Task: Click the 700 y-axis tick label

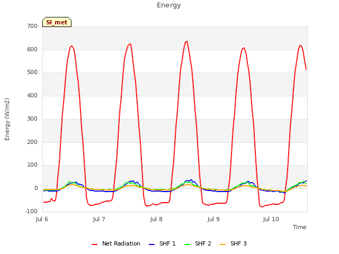Action: (x=32, y=26)
